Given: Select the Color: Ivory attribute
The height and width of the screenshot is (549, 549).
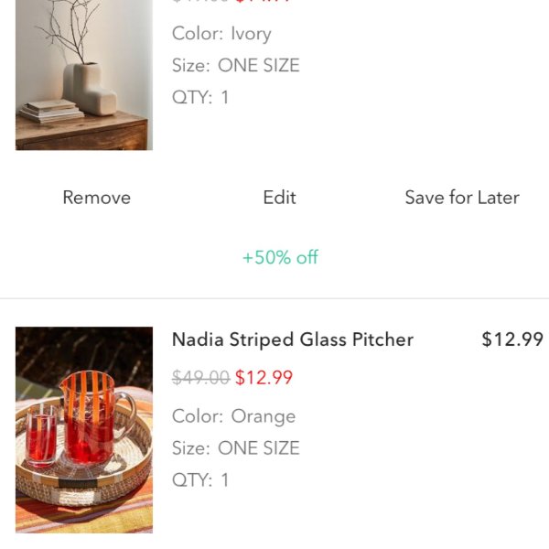Looking at the screenshot, I should point(221,34).
